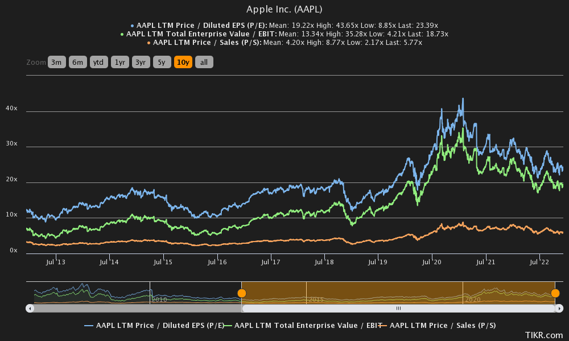Toggle the Price / Sales legend series
This screenshot has width=569, height=341.
click(x=437, y=326)
